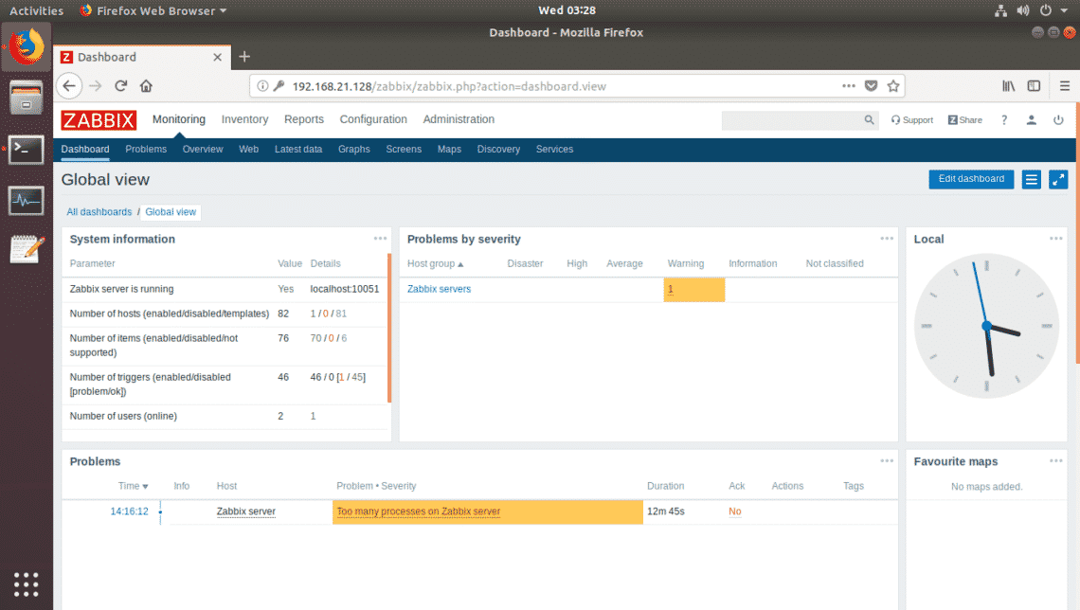
Task: Click the Global view breadcrumb link
Action: click(171, 212)
